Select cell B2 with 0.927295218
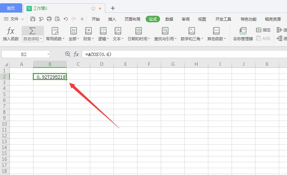The width and height of the screenshot is (287, 175). tap(50, 77)
